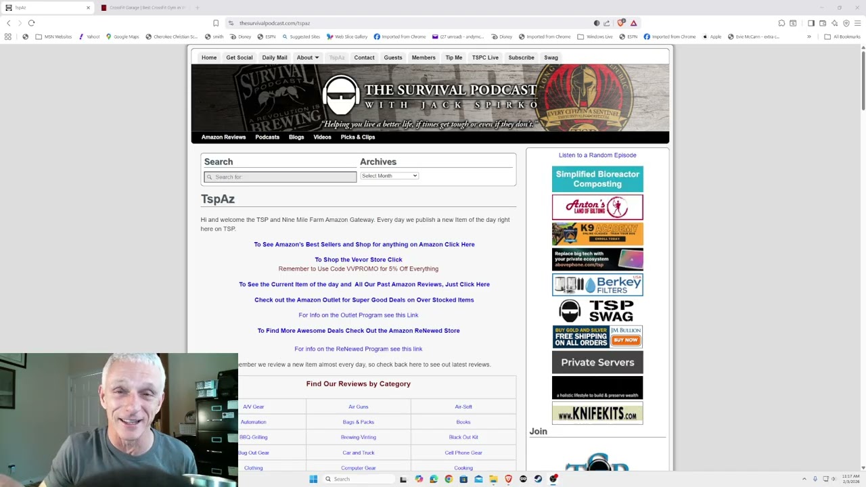Viewport: 866px width, 487px height.
Task: Open the MSN Websites bookmarks folder
Action: tap(53, 37)
